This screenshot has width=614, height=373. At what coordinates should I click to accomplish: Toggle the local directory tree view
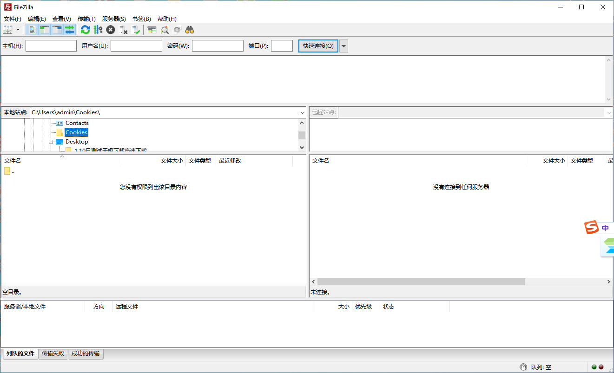pos(44,29)
